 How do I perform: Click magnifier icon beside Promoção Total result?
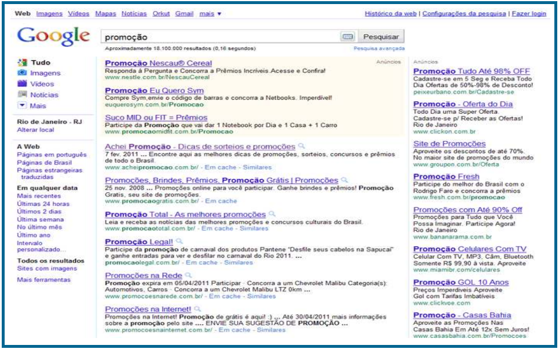(272, 214)
